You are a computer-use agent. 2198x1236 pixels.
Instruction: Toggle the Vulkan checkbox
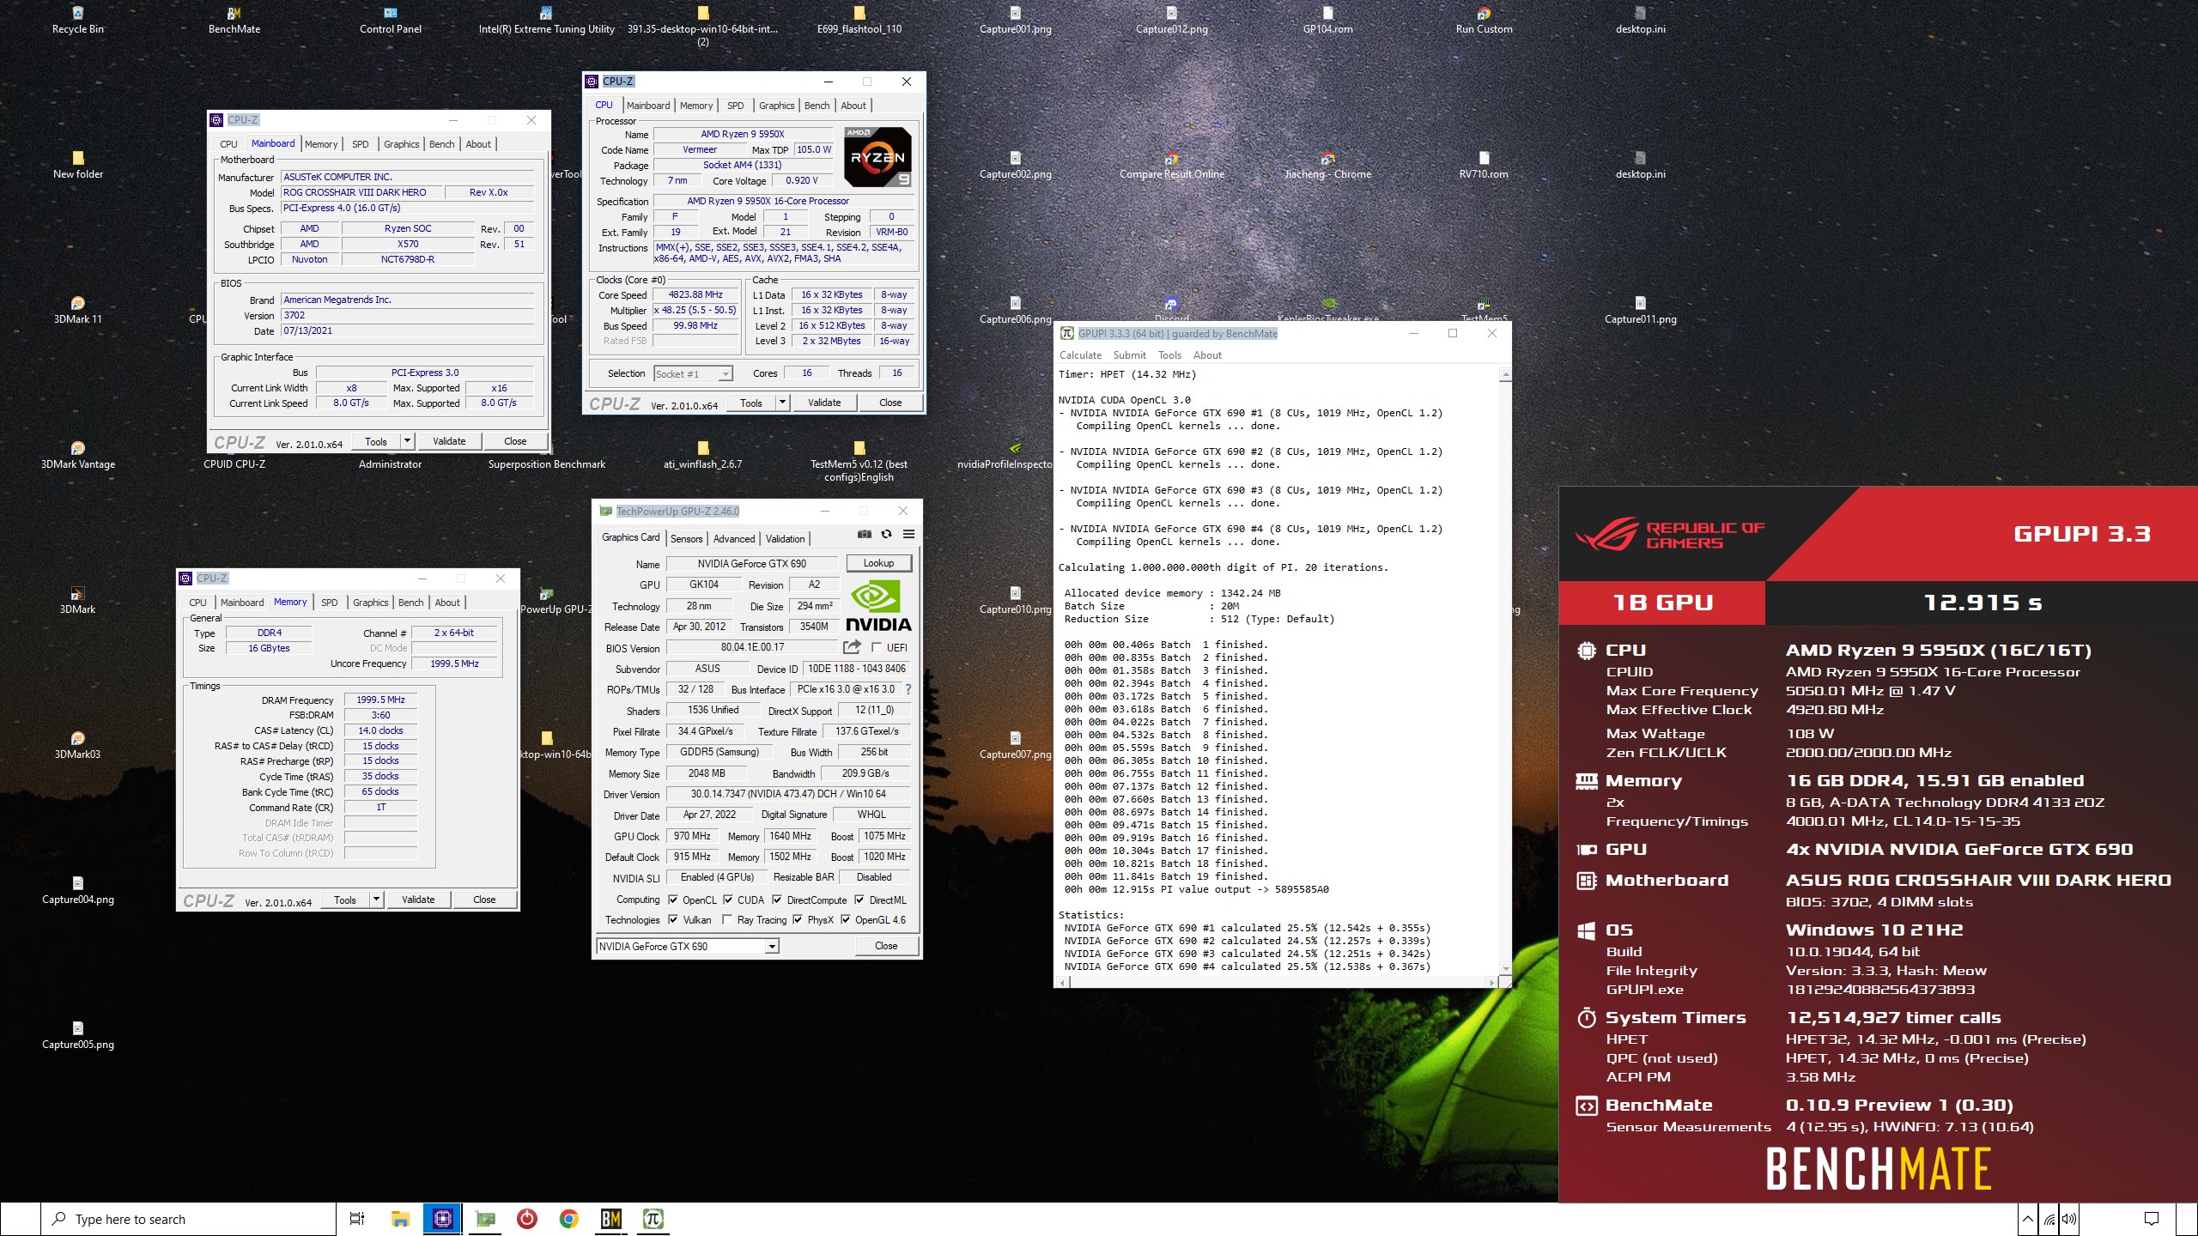coord(674,919)
